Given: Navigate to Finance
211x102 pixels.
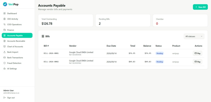Looking at the screenshot, I should (17, 30).
